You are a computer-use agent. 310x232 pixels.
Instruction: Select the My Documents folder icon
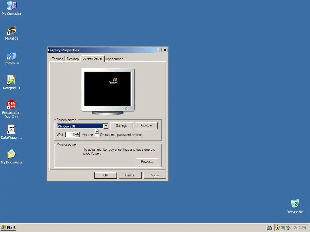12,157
